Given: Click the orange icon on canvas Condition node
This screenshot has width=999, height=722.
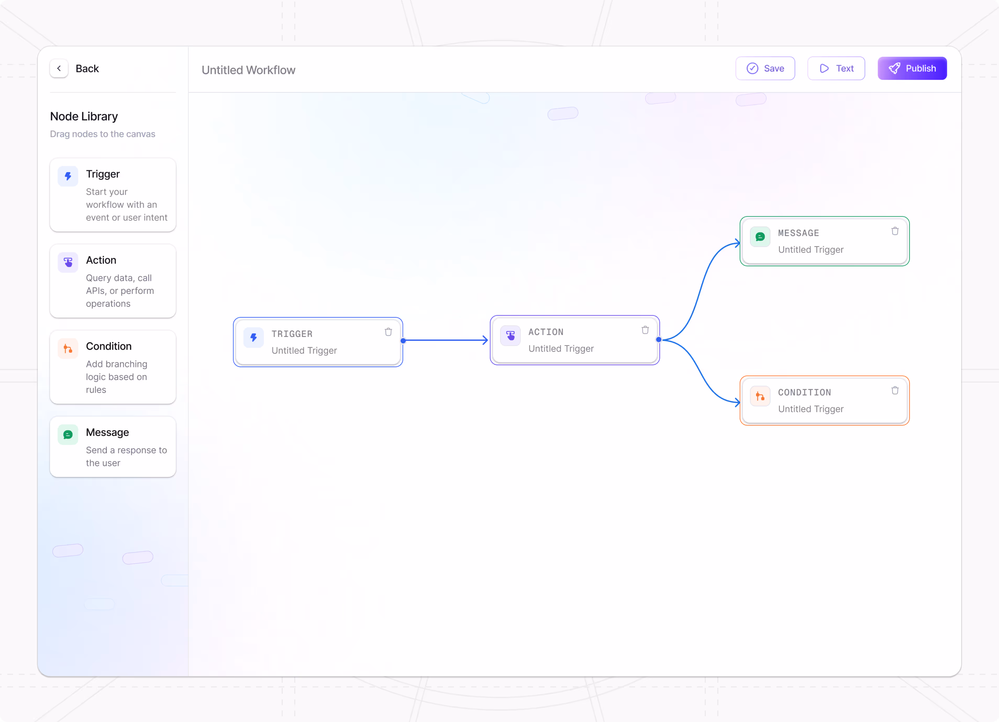Looking at the screenshot, I should pos(760,396).
